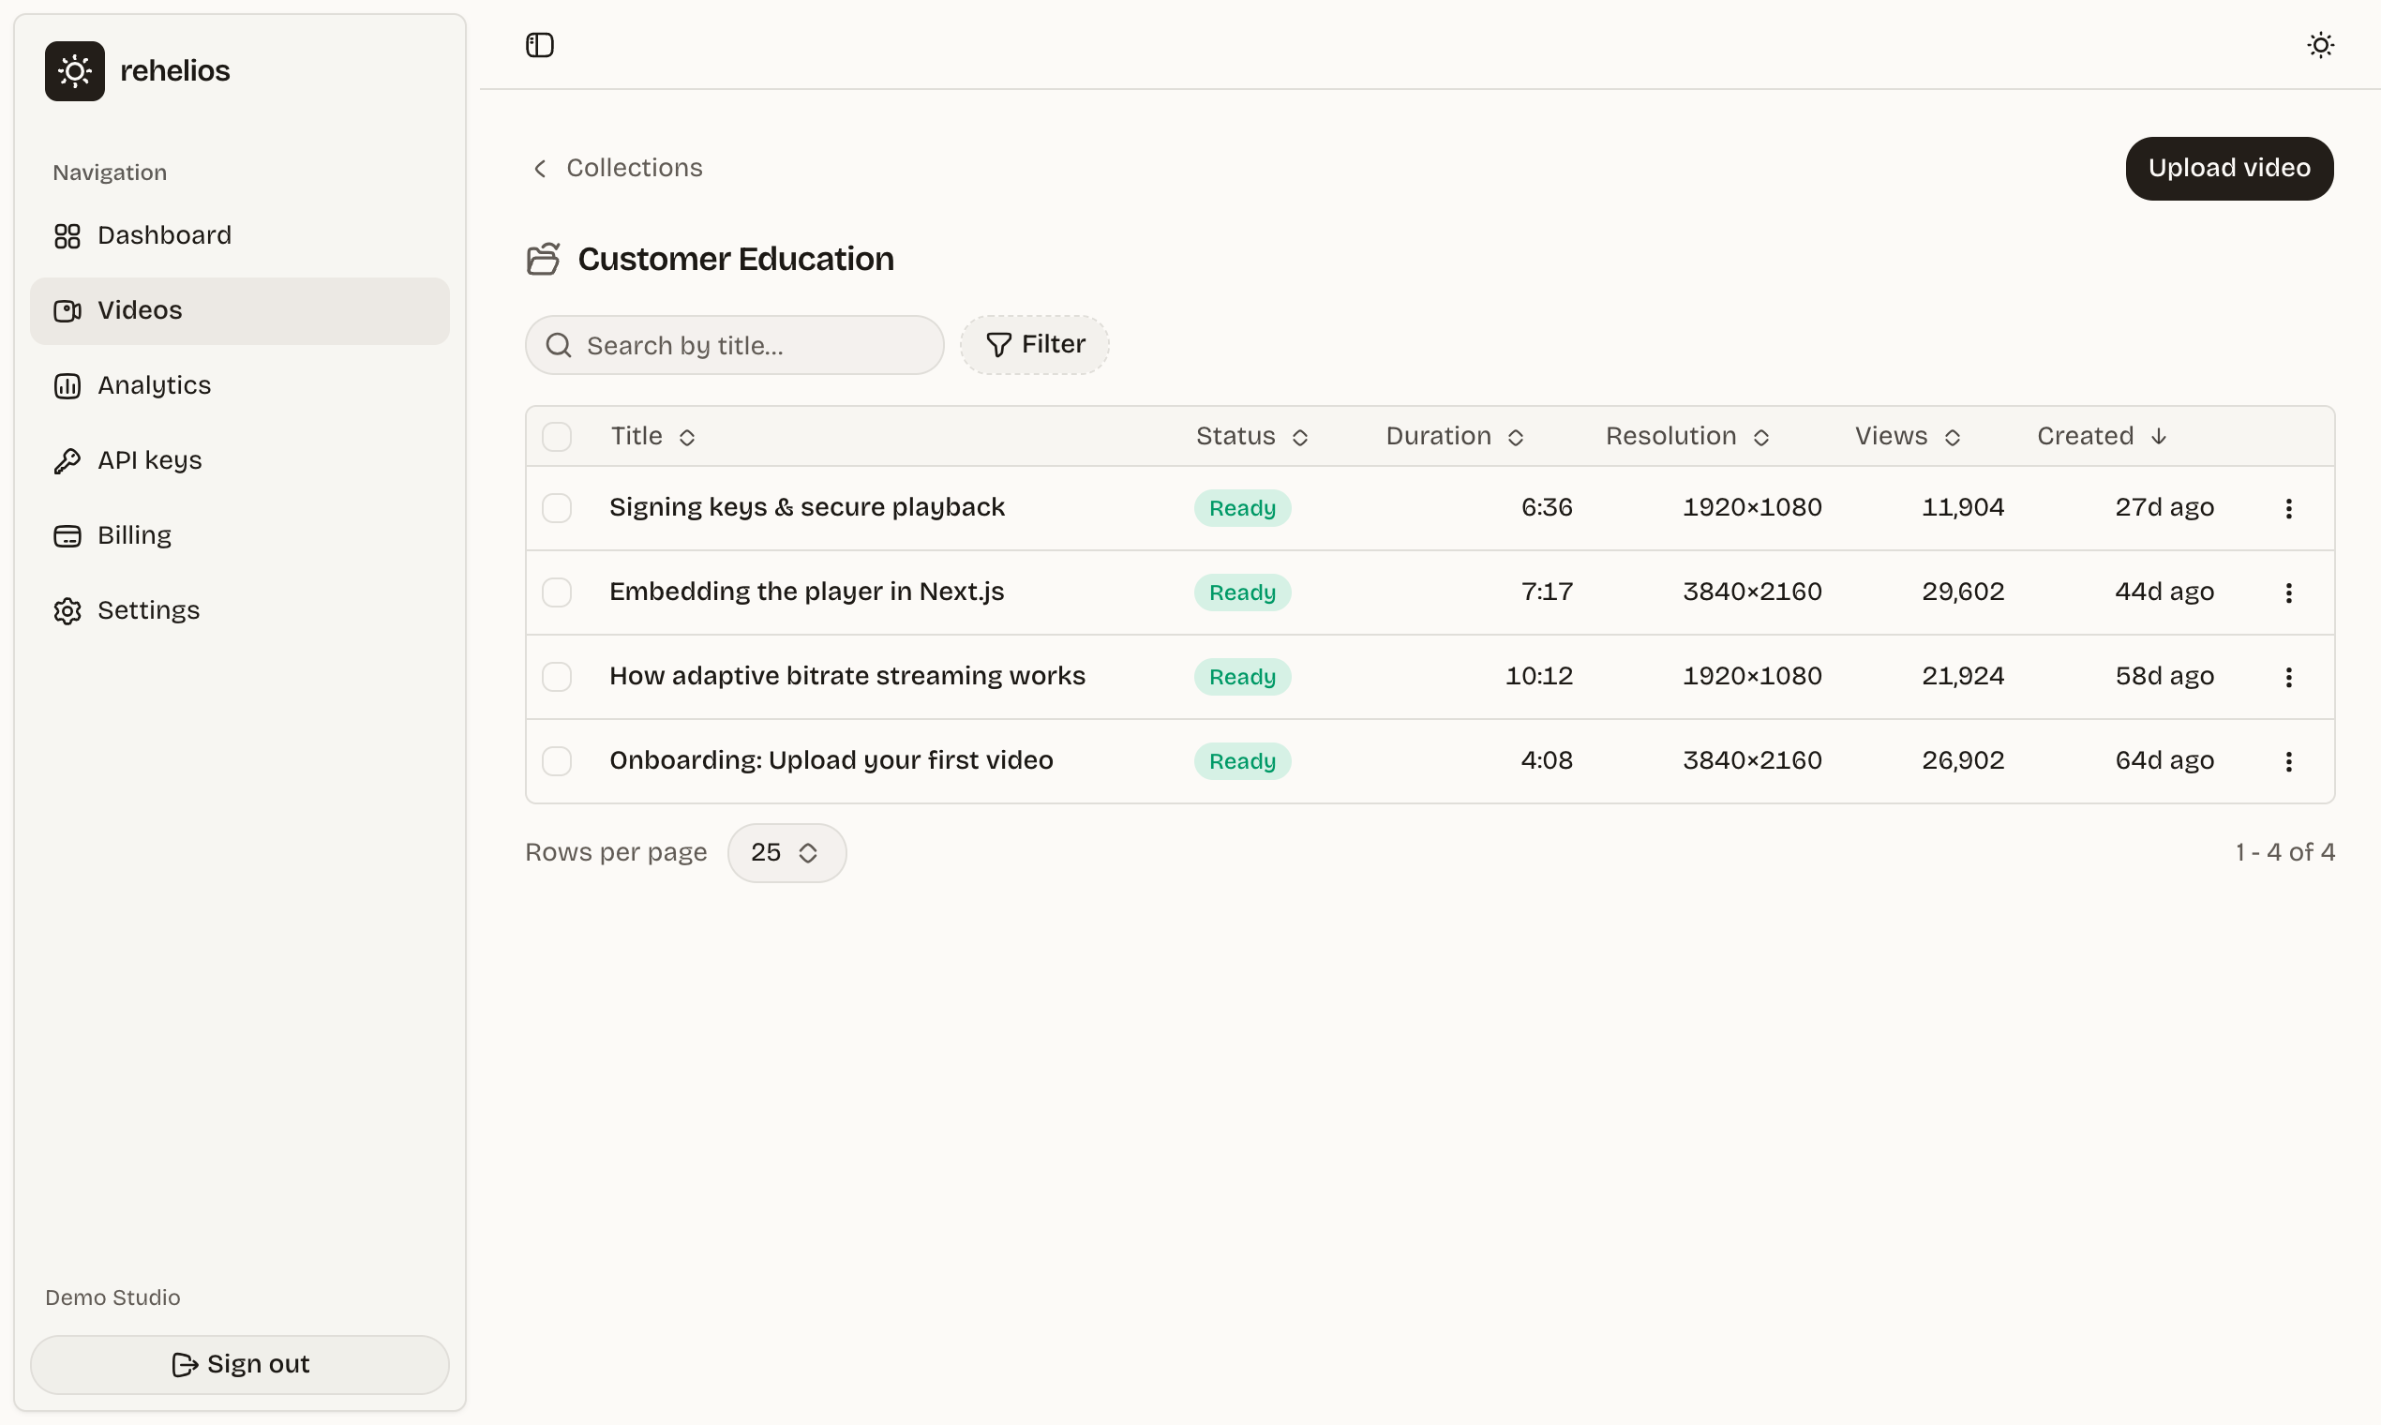Toggle the sidebar panel icon

[x=540, y=45]
